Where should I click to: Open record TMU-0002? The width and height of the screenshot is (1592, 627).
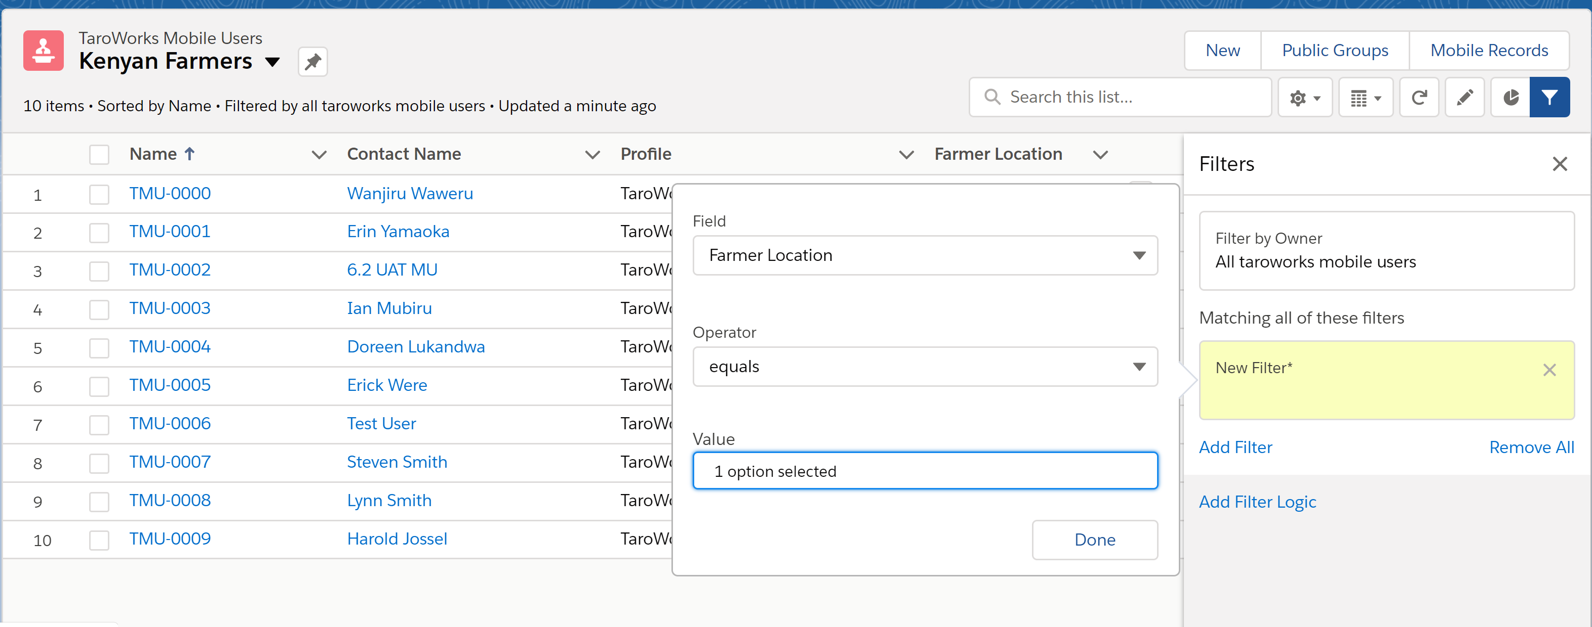click(170, 270)
